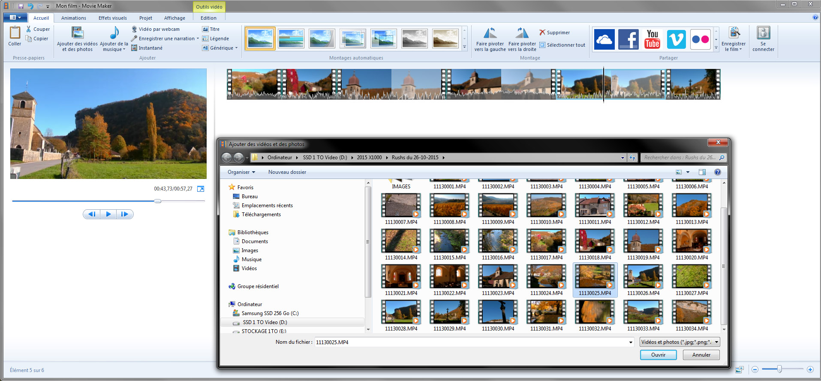Click Sélectionner tout
Screen dimensions: 821x381
[562, 45]
